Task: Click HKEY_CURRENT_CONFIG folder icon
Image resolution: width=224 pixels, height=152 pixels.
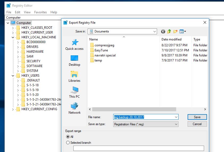Action: 18,109
